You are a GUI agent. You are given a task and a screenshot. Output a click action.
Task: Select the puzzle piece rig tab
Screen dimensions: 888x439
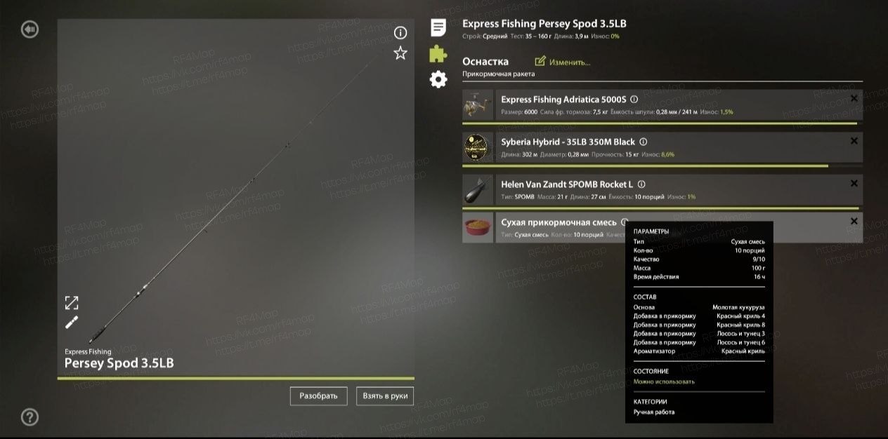click(438, 54)
